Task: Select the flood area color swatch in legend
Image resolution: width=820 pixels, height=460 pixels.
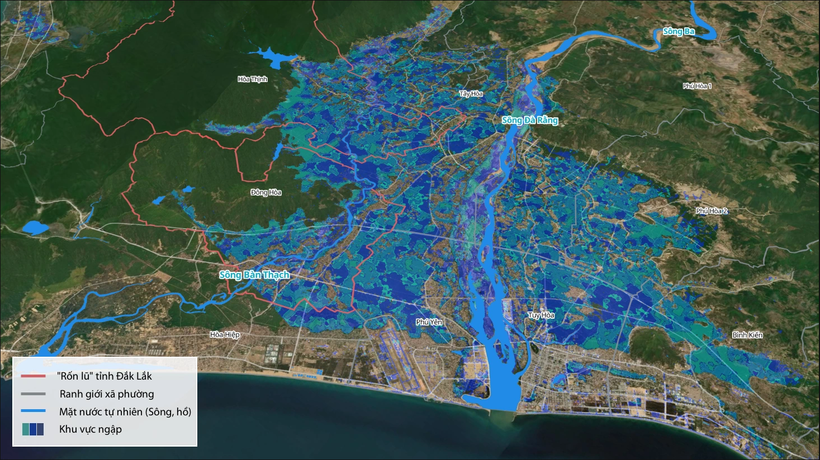Action: tap(33, 429)
